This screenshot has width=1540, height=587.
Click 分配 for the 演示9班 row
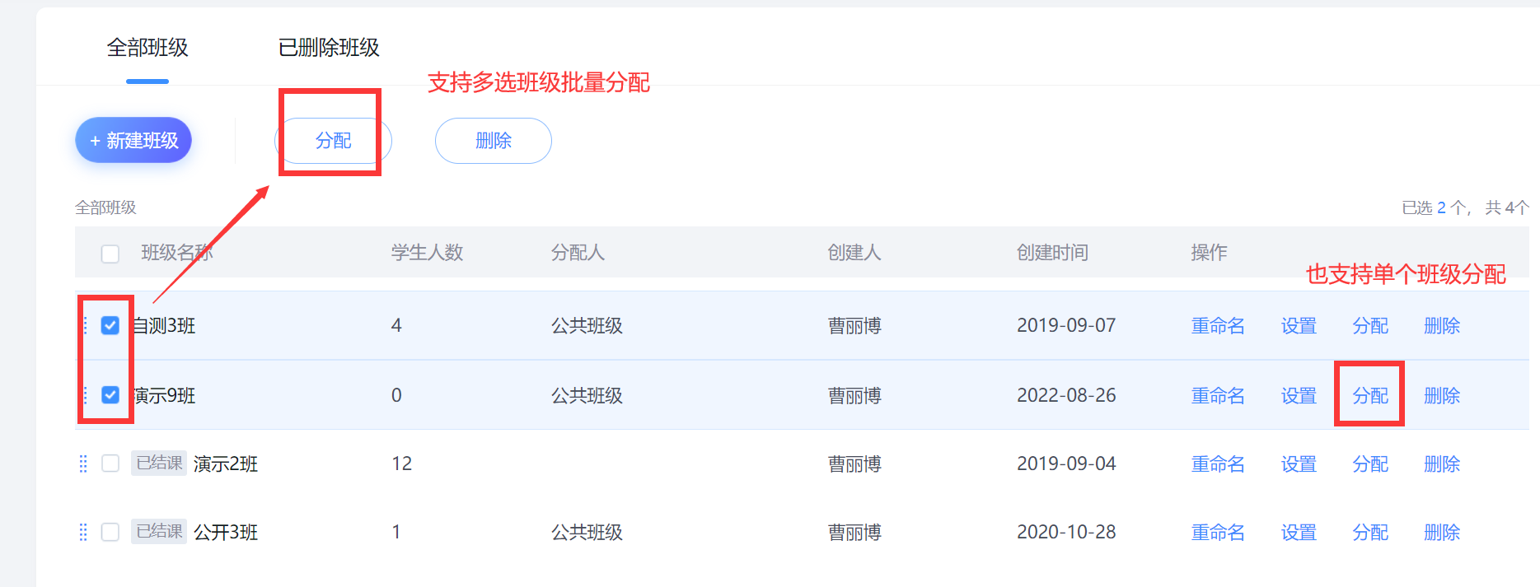tap(1370, 396)
